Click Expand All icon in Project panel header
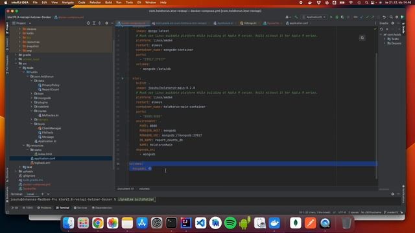Image resolution: width=415 pixels, height=233 pixels. (94, 23)
